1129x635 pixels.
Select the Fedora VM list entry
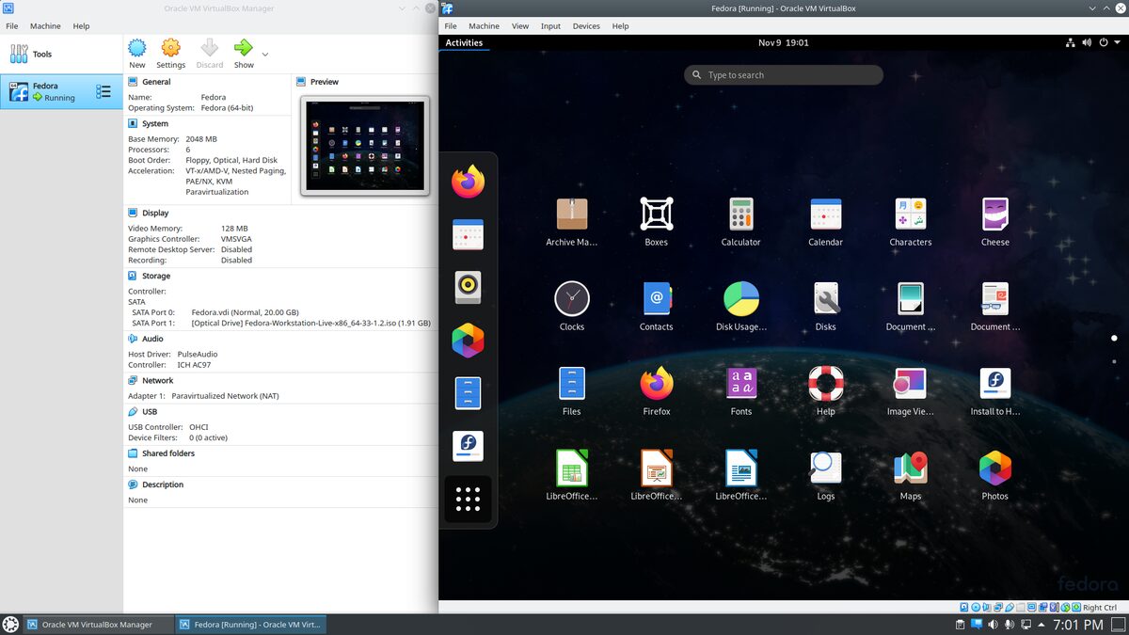coord(61,91)
